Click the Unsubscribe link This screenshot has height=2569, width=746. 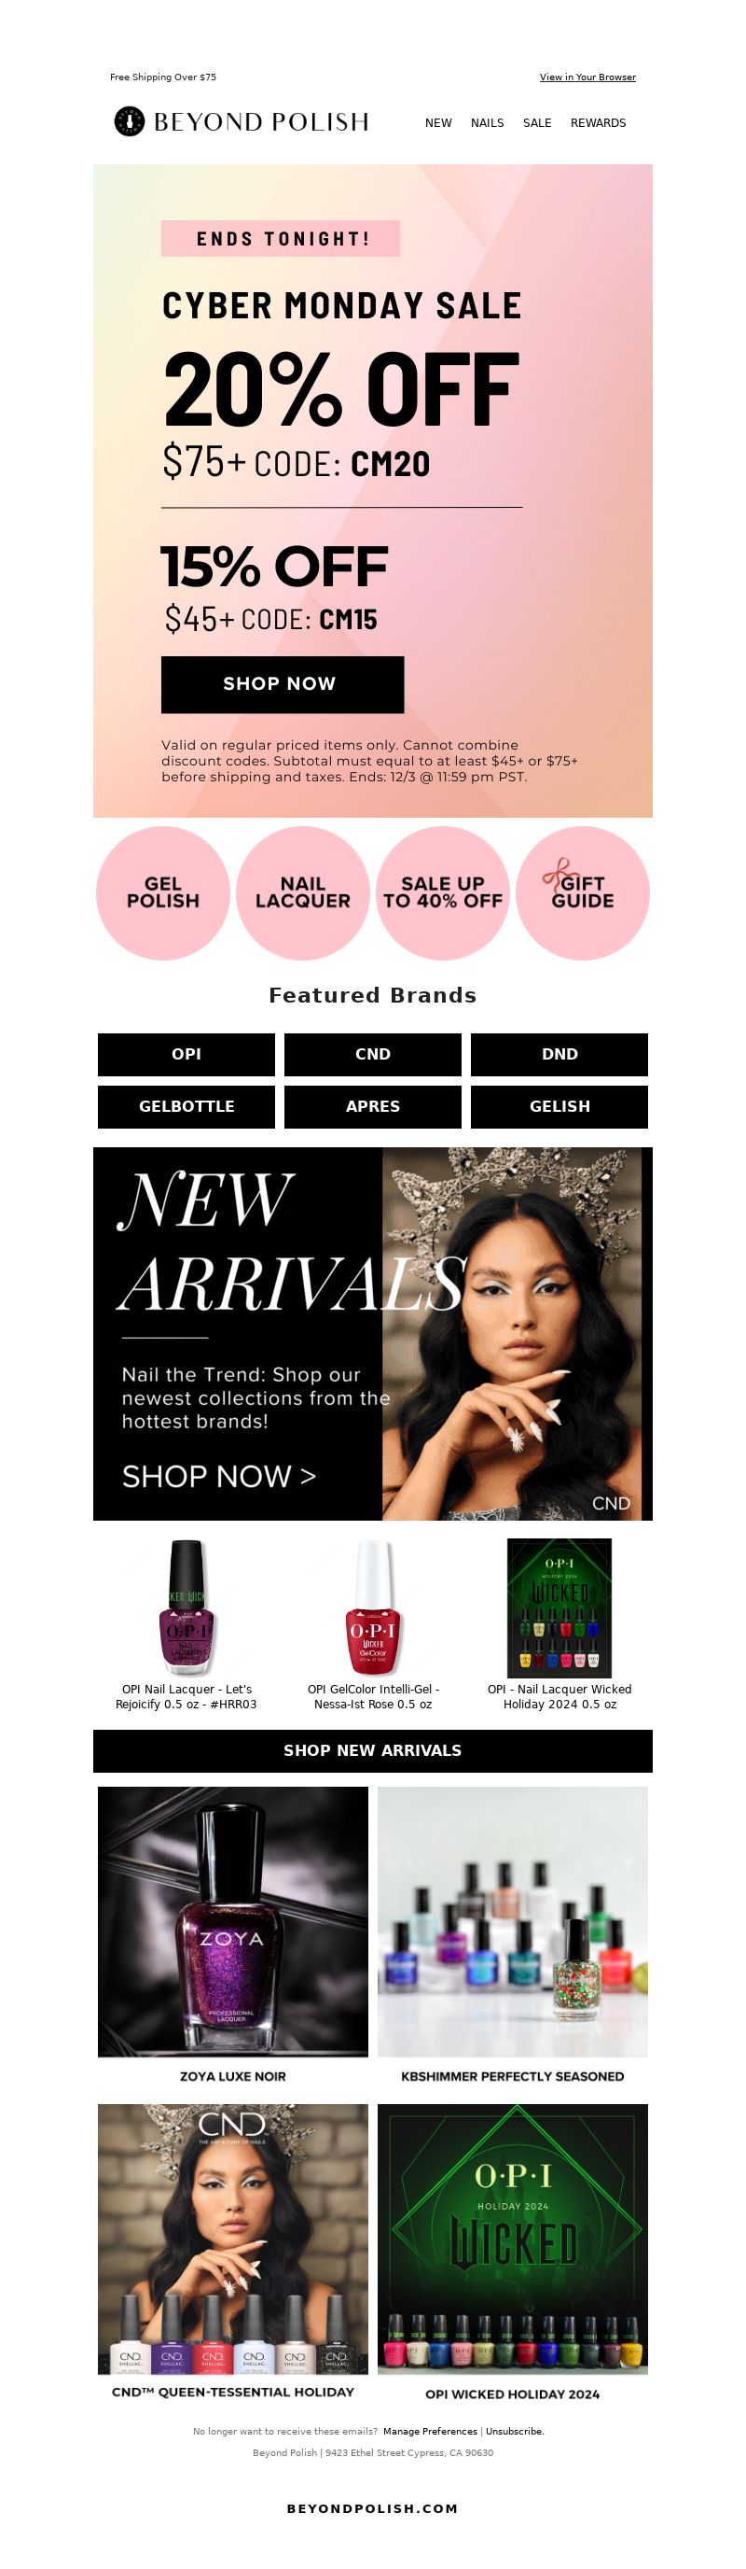[515, 2431]
